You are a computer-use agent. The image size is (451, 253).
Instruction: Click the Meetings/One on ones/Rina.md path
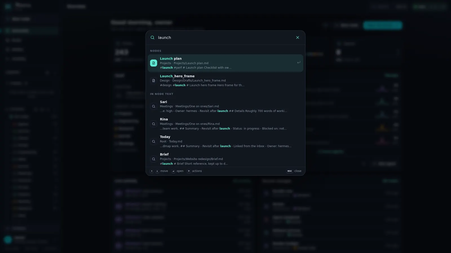coord(197,124)
